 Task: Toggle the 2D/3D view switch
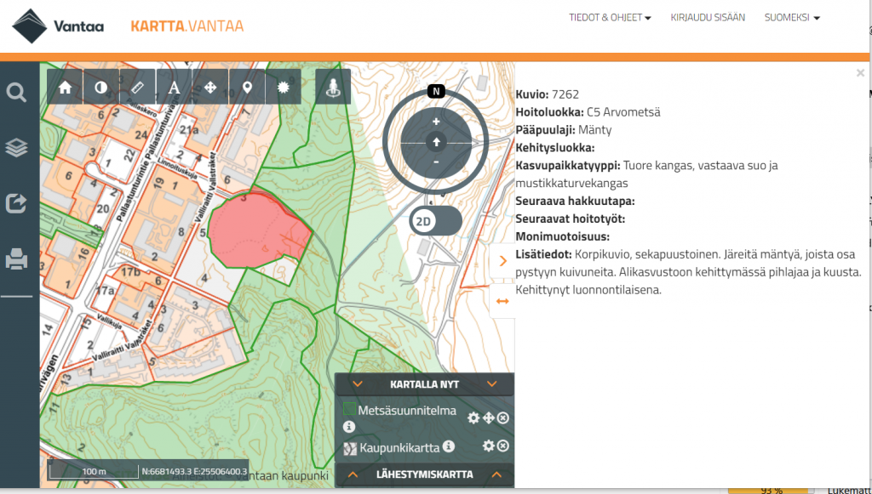click(435, 221)
